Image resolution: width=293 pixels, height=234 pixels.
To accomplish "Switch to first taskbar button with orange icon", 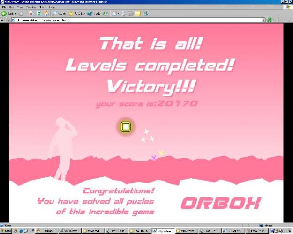I will pyautogui.click(x=46, y=231).
